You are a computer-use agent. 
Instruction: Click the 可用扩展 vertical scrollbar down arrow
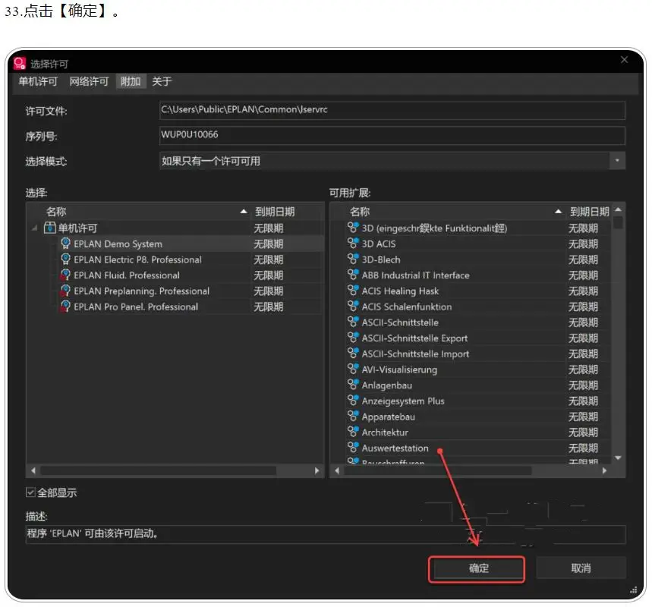click(618, 458)
